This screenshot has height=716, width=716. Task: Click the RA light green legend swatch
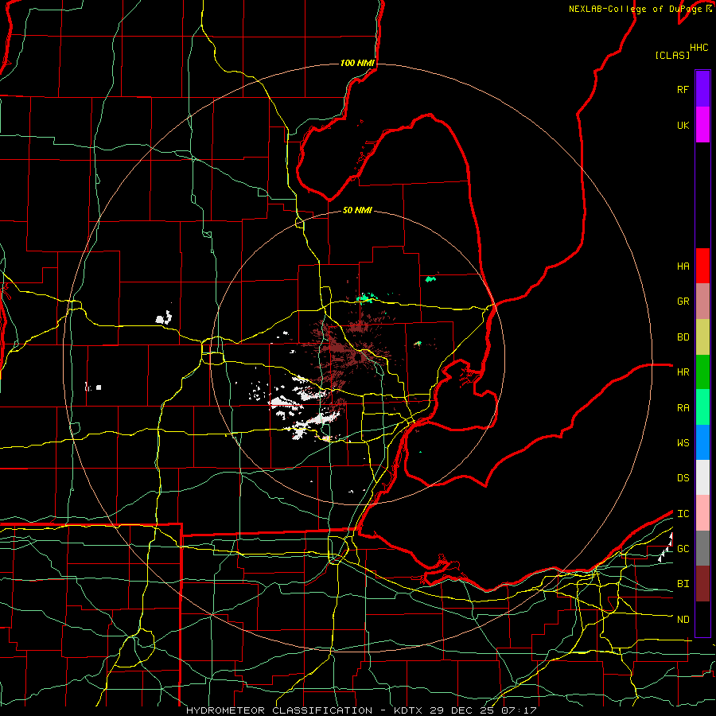tap(702, 407)
